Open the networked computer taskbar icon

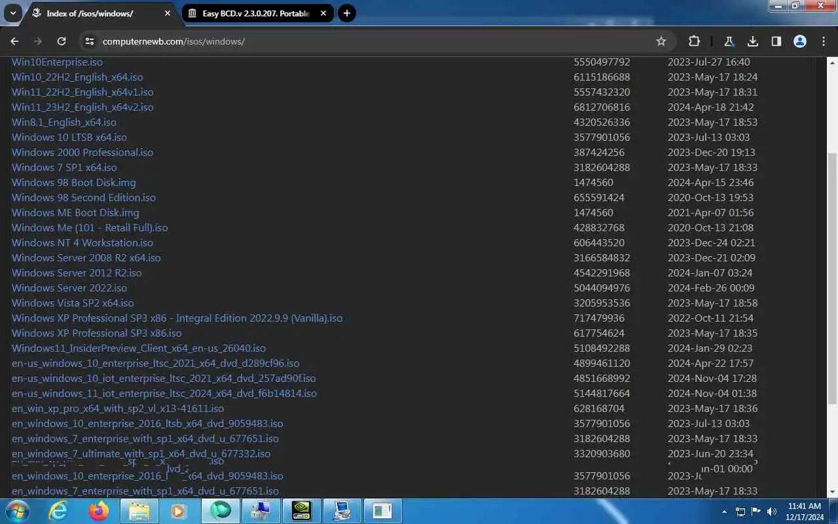(342, 511)
